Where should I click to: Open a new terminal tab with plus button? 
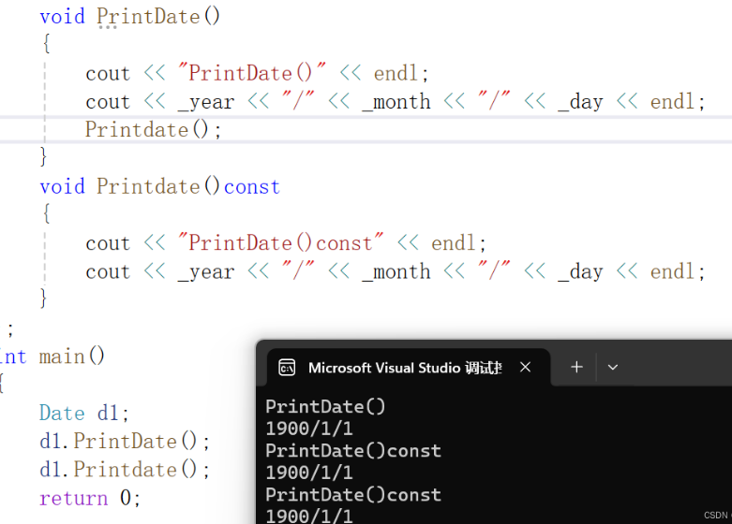point(576,368)
